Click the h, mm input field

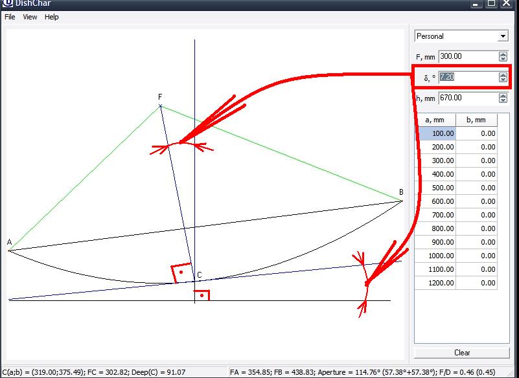pos(468,98)
